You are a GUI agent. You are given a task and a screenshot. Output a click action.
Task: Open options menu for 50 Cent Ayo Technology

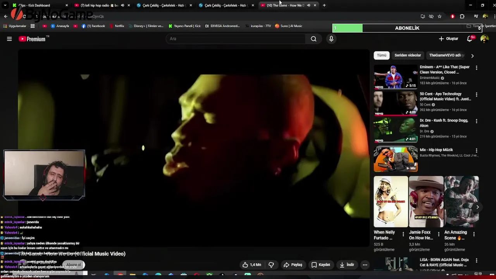click(476, 94)
